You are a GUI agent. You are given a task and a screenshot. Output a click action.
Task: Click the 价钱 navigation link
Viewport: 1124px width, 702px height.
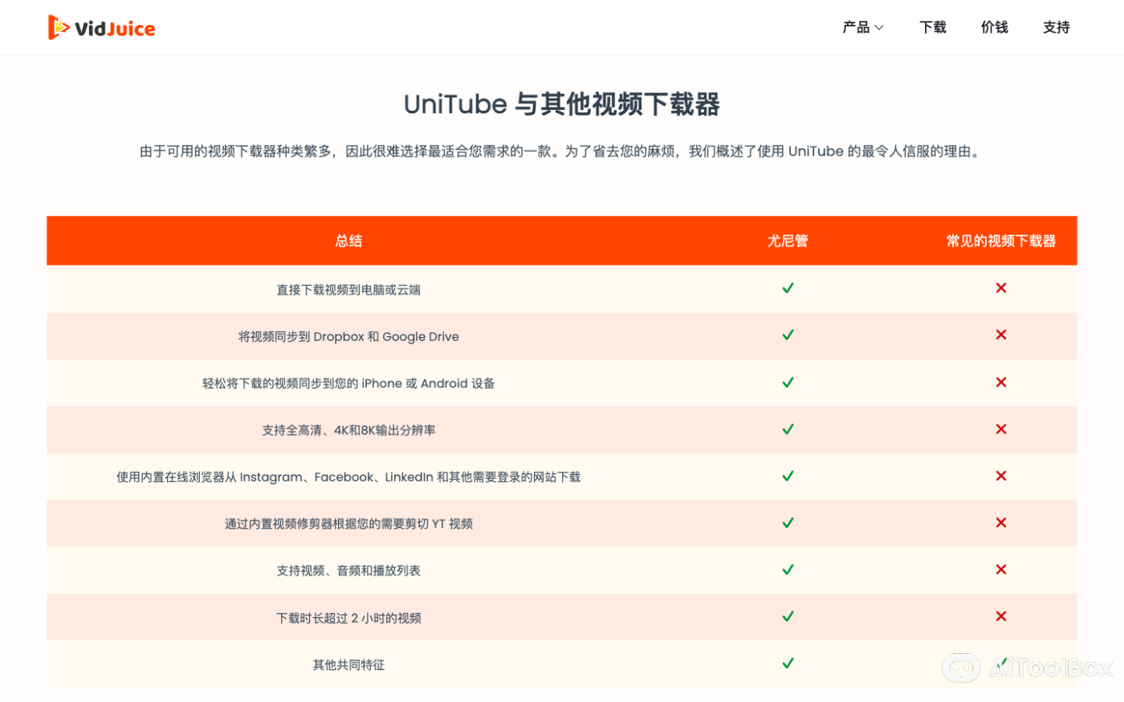click(x=995, y=26)
